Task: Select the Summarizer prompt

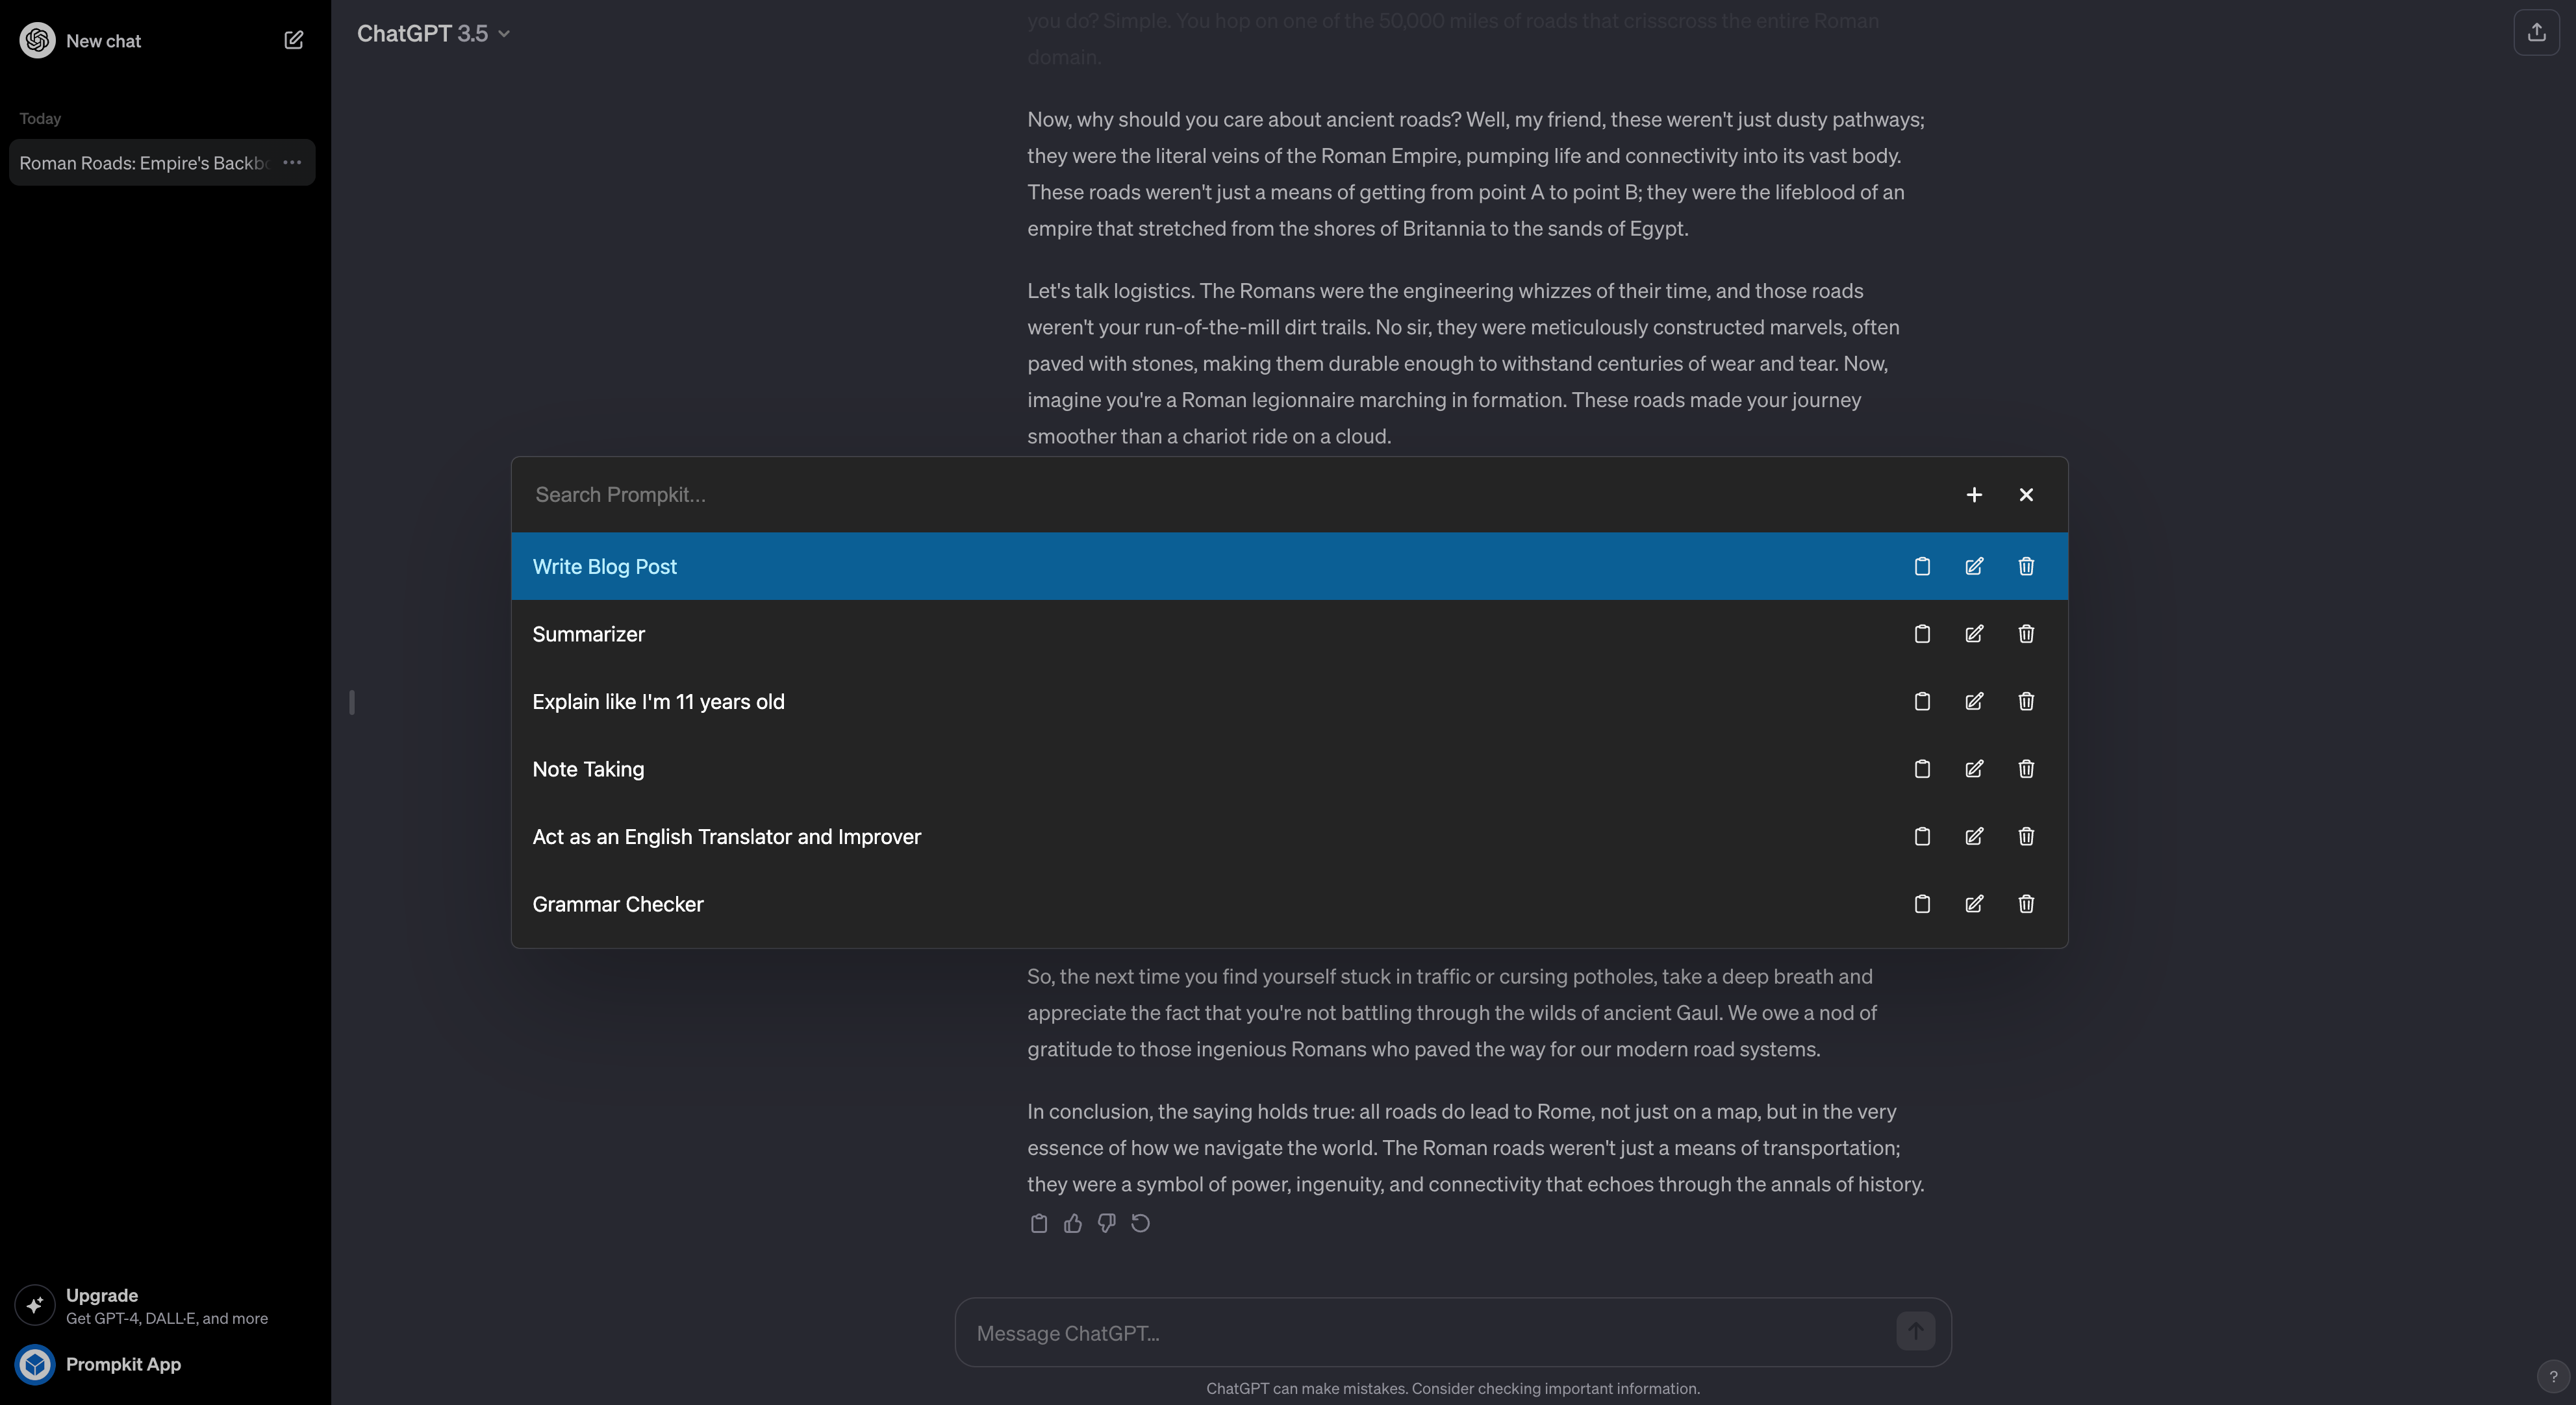Action: tap(1289, 634)
